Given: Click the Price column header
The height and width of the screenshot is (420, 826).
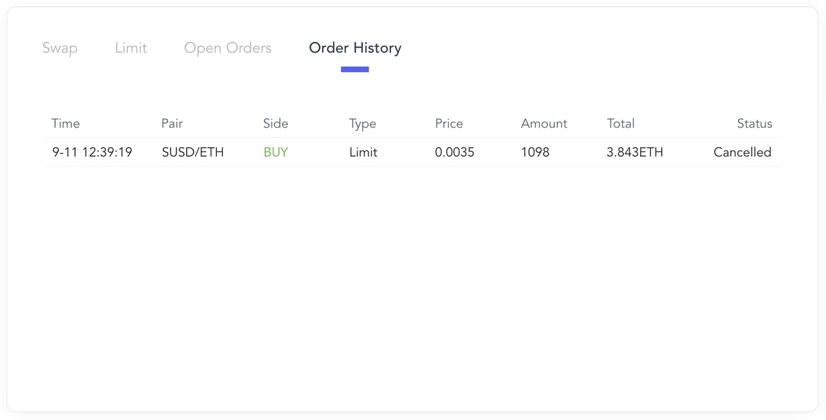Looking at the screenshot, I should point(449,124).
